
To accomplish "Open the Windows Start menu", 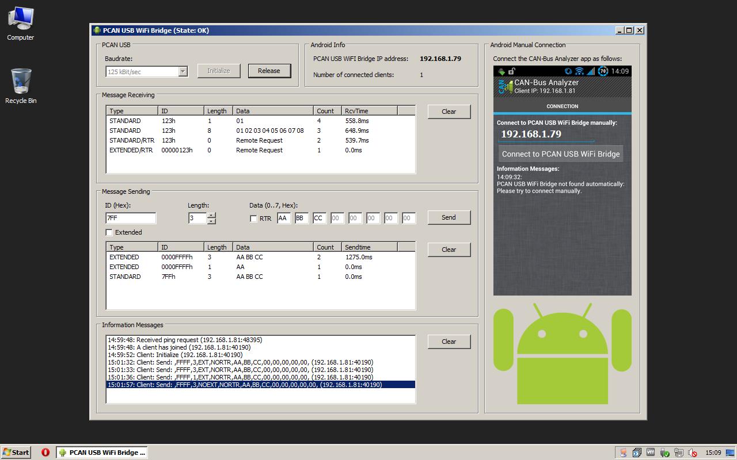I will pos(16,453).
